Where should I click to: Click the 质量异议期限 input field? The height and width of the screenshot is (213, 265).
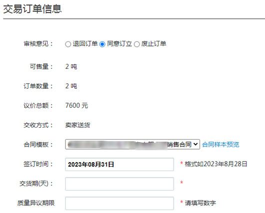(x=119, y=203)
